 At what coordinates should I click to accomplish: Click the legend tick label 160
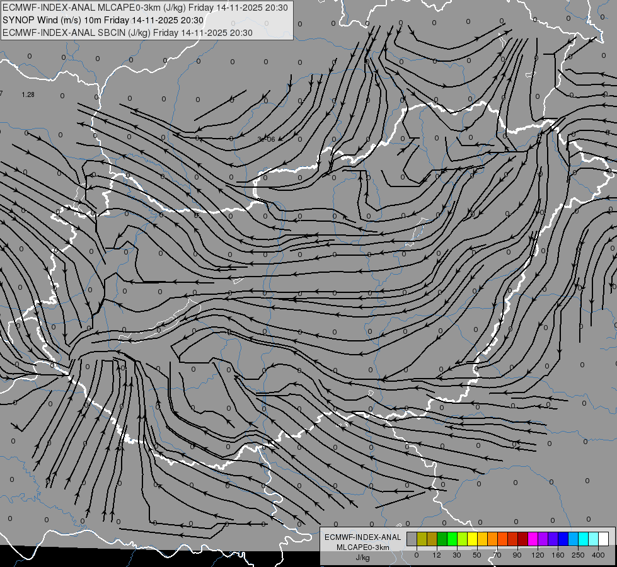click(558, 555)
